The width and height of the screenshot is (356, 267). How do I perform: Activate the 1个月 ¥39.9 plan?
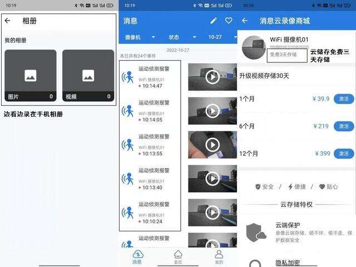click(344, 99)
